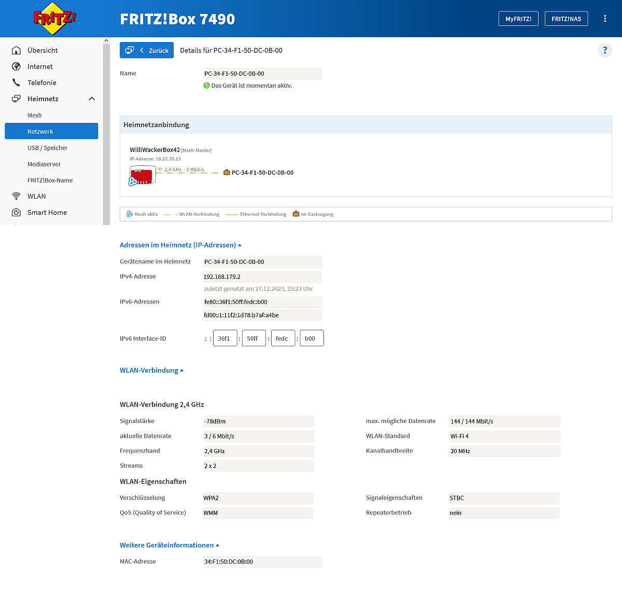Open USB / Speicher submenu item
622x604 pixels.
[47, 148]
